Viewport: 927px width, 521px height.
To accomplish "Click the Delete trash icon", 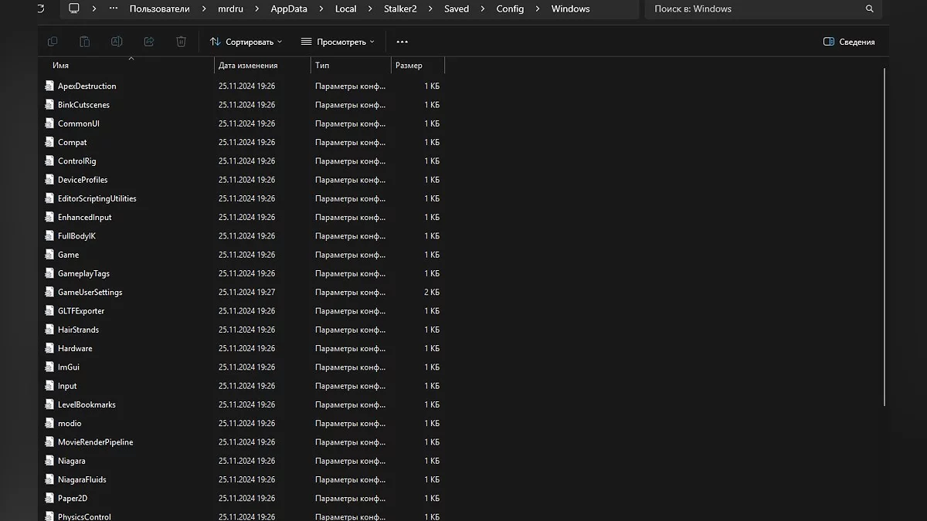I will [181, 42].
